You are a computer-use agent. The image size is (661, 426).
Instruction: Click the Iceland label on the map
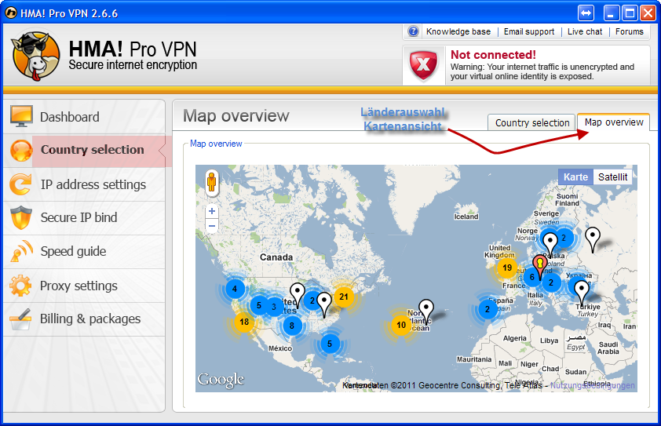(466, 217)
